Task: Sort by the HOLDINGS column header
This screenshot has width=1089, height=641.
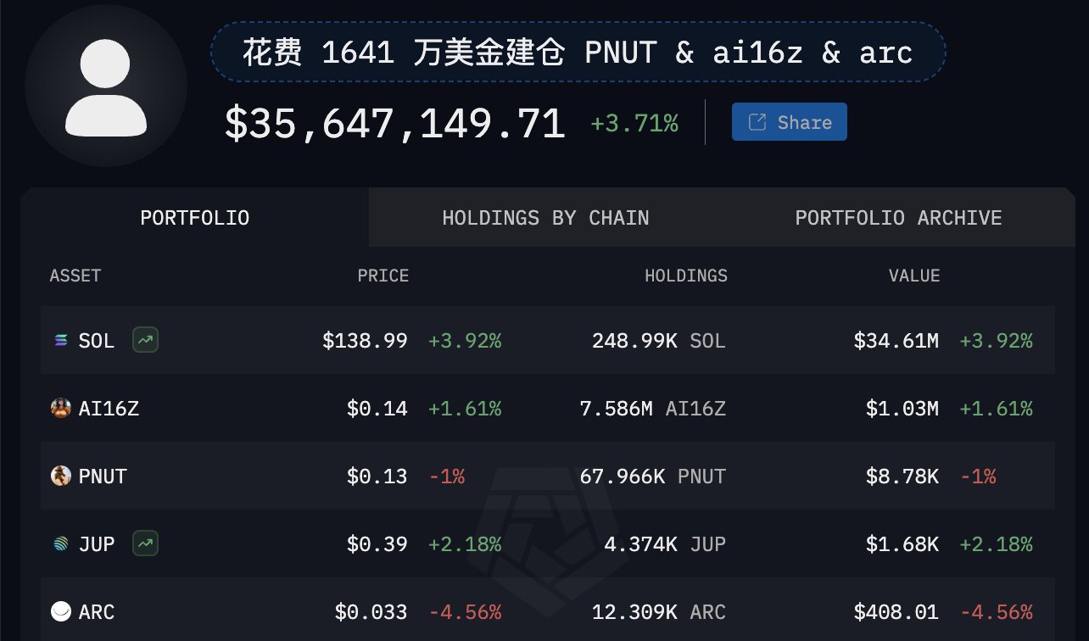Action: click(x=686, y=276)
